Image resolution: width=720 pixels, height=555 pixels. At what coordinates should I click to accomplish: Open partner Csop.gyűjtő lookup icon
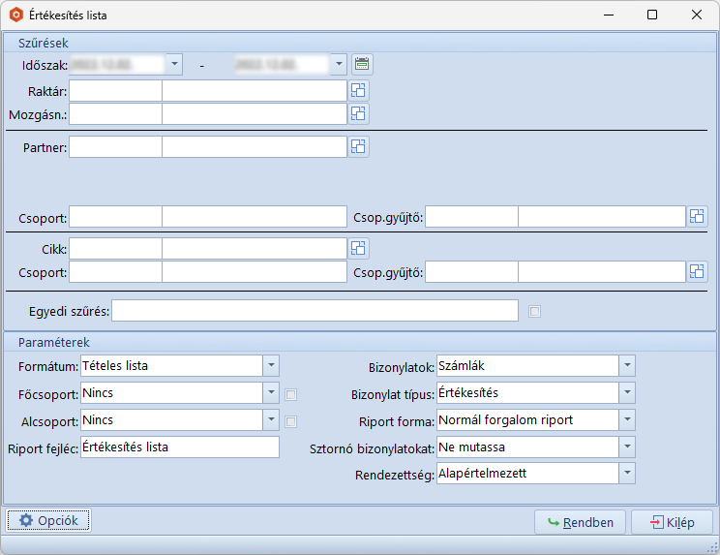click(x=697, y=216)
